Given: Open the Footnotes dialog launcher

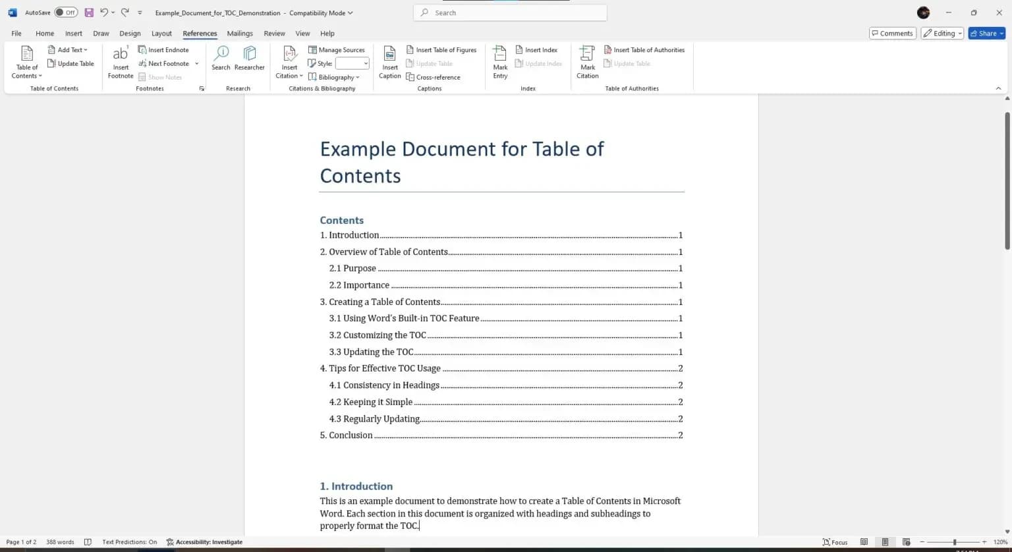Looking at the screenshot, I should [202, 88].
